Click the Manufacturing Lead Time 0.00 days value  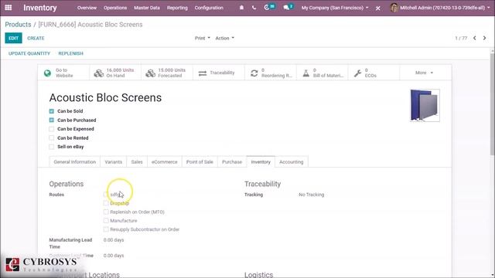pos(114,240)
